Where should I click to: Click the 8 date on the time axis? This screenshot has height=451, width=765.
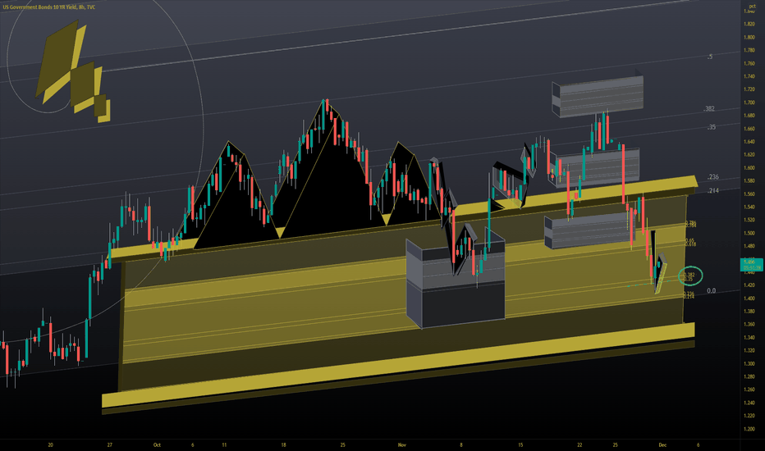pos(461,444)
